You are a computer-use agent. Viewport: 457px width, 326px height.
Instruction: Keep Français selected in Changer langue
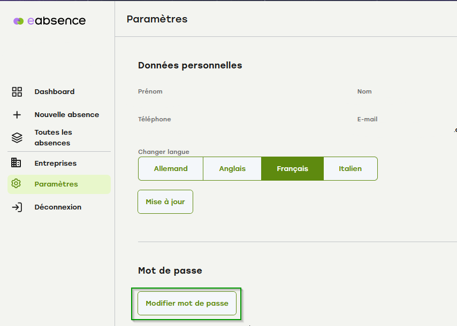[x=292, y=168]
